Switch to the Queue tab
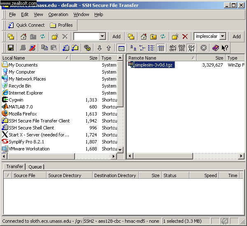 (35, 166)
